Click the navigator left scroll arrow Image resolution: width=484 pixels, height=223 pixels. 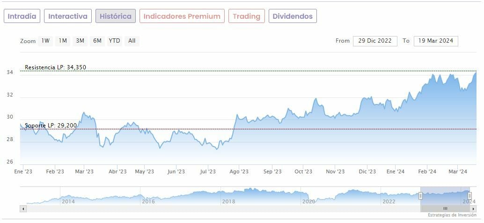(x=22, y=208)
